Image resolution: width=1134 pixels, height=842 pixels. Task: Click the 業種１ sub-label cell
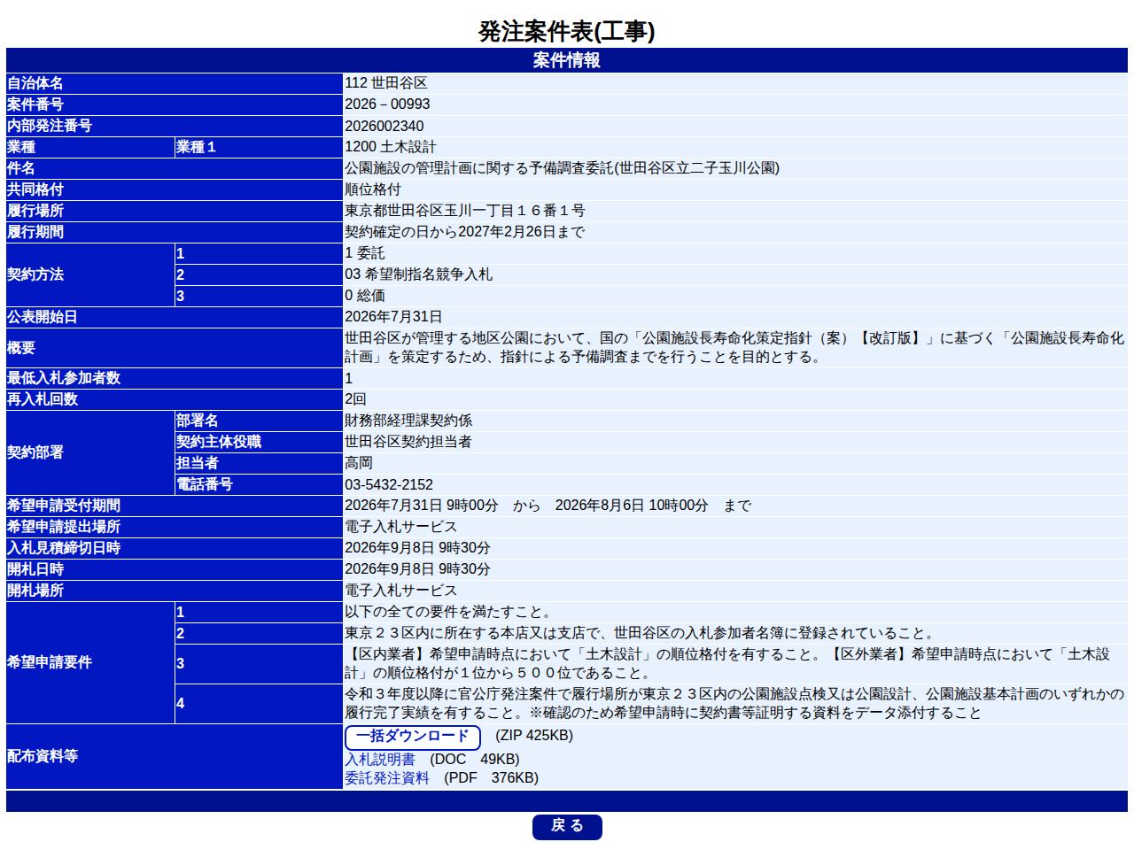[258, 147]
